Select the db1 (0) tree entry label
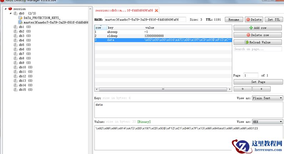Image resolution: width=284 pixels, height=154 pixels. click(x=25, y=27)
